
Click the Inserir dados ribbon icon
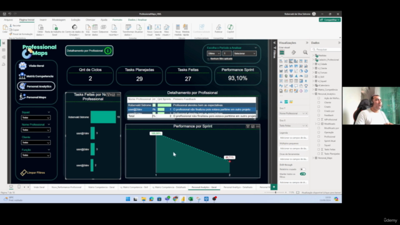click(x=95, y=30)
